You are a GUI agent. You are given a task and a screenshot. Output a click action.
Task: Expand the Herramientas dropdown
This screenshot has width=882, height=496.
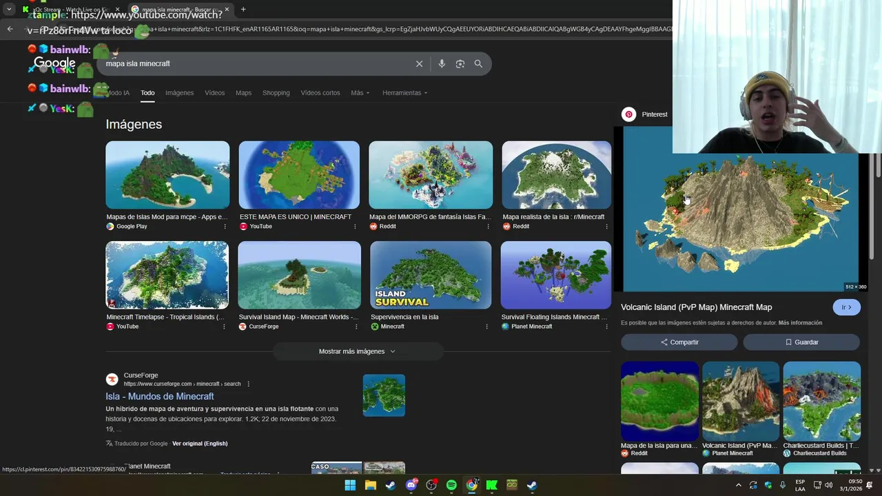[405, 93]
